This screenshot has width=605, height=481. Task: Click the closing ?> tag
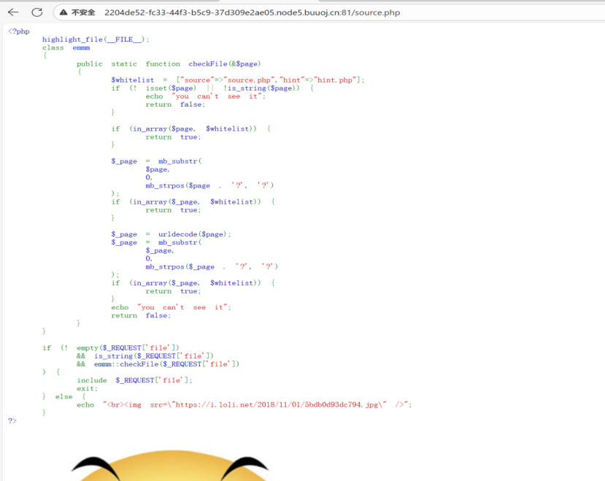click(x=12, y=420)
